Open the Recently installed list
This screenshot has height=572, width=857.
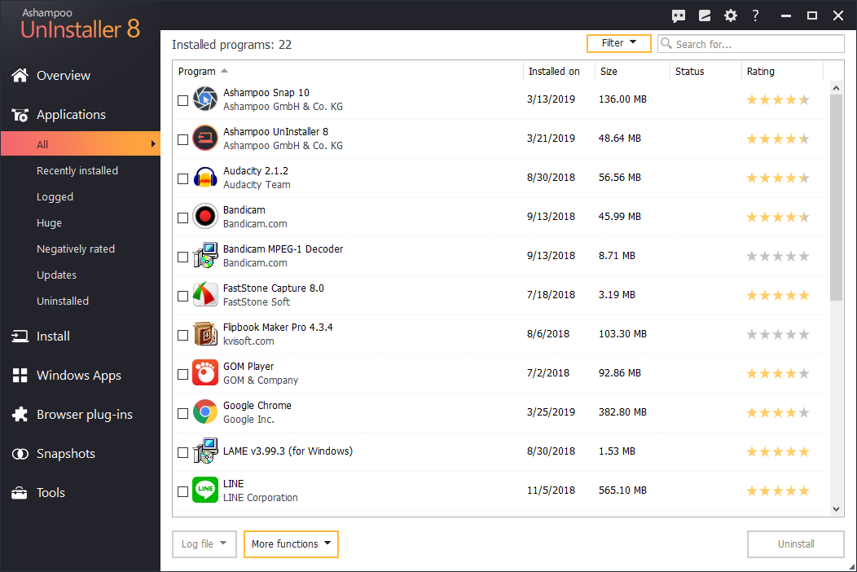point(77,171)
